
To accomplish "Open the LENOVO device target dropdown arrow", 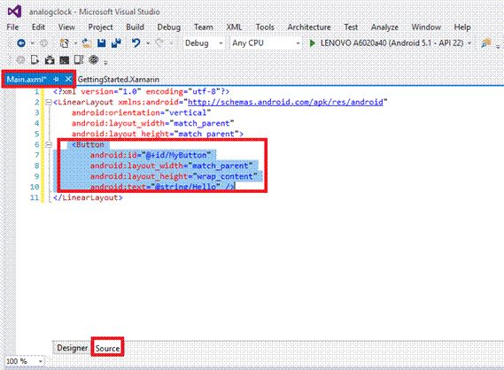I will point(469,43).
